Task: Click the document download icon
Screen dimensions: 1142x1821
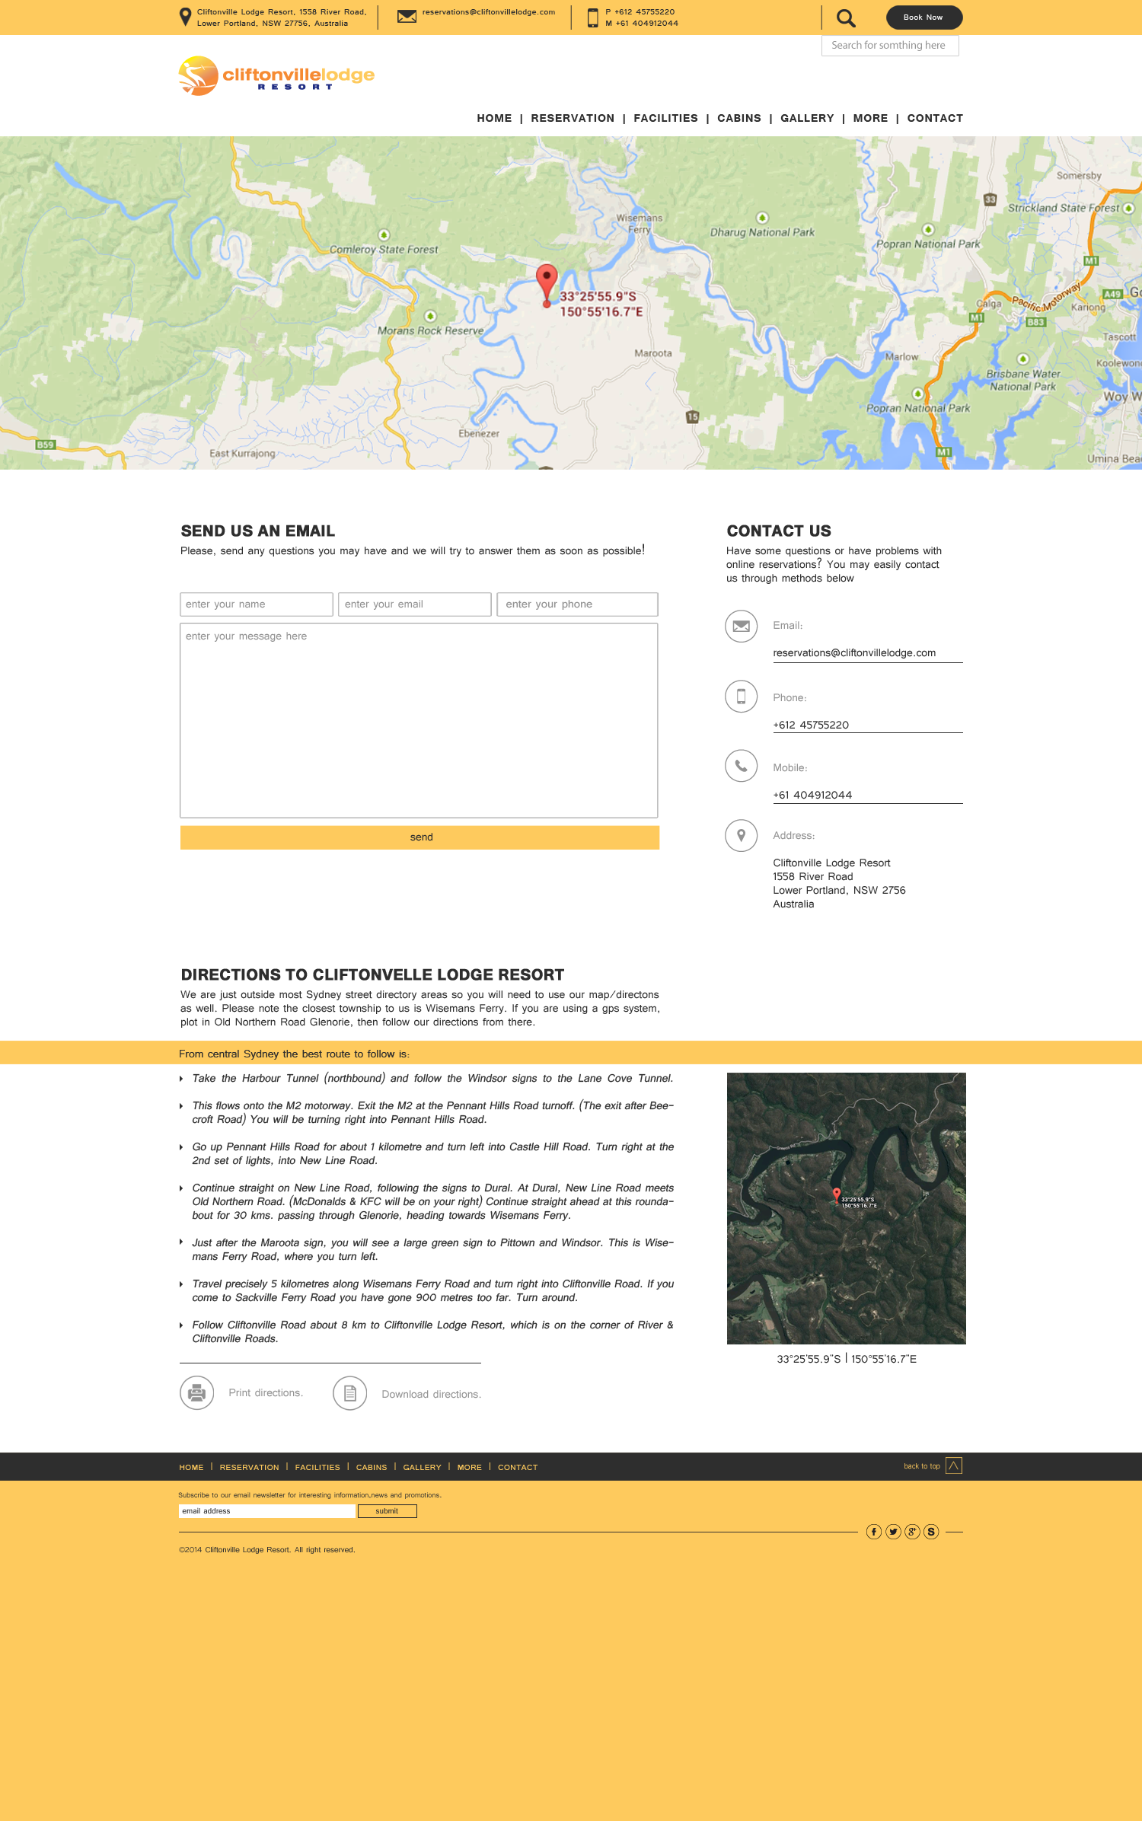Action: 349,1393
